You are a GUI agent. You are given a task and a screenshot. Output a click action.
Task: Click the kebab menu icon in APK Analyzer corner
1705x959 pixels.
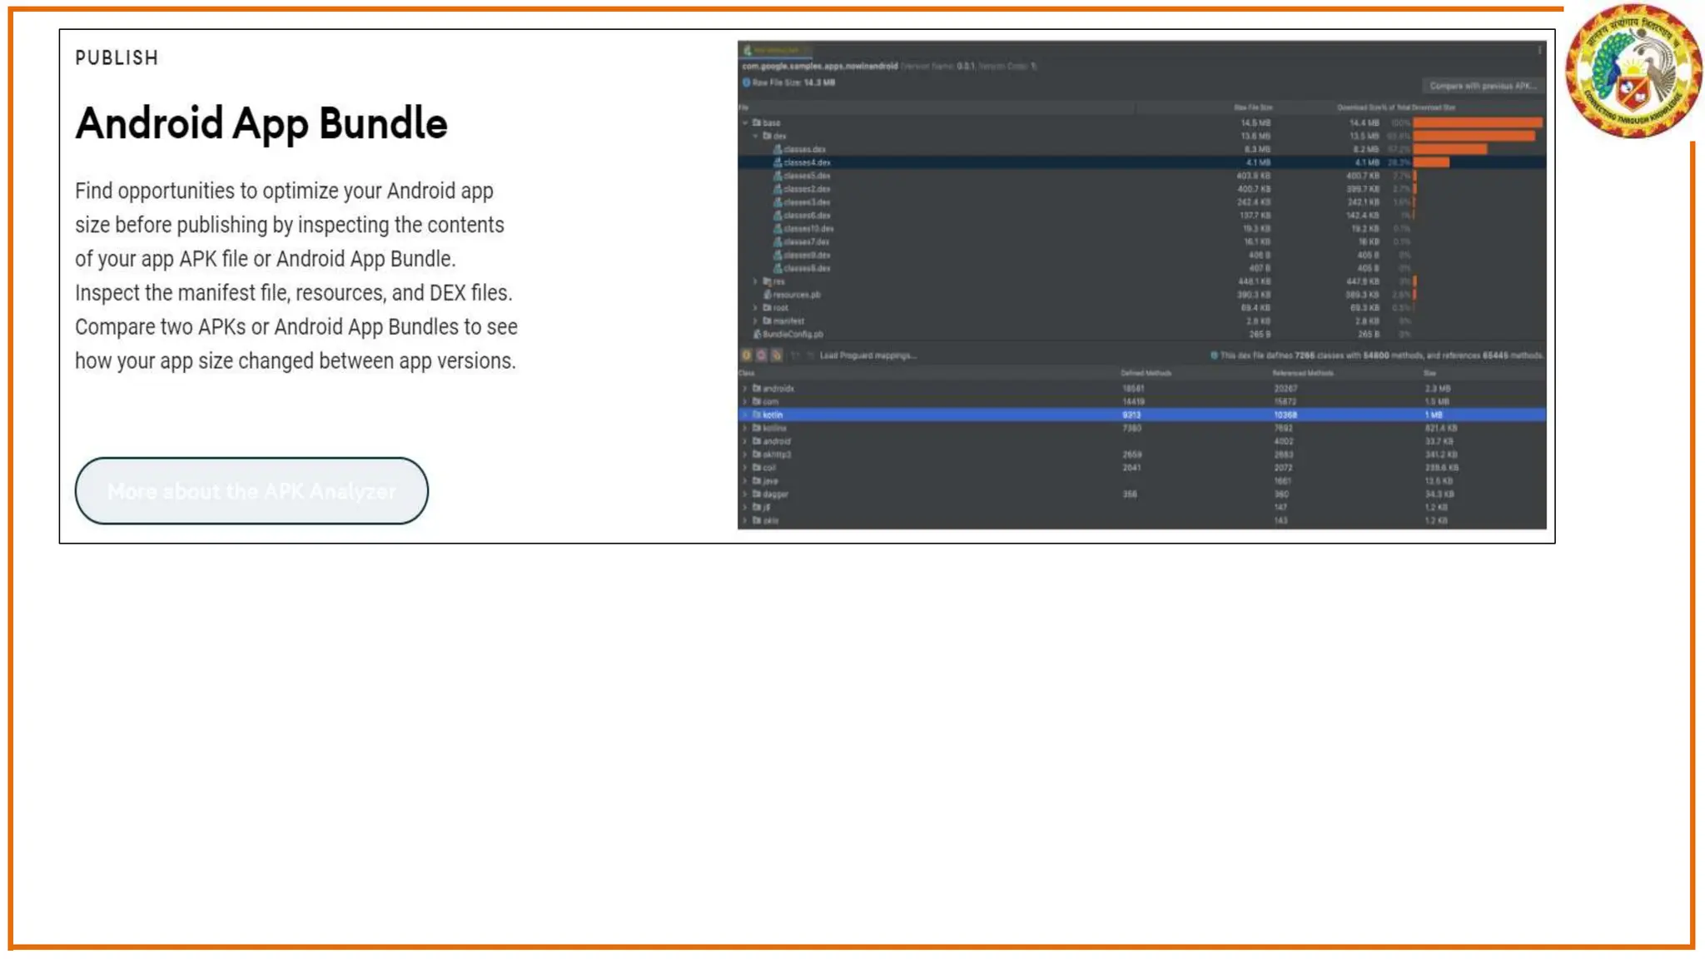[x=1539, y=51]
